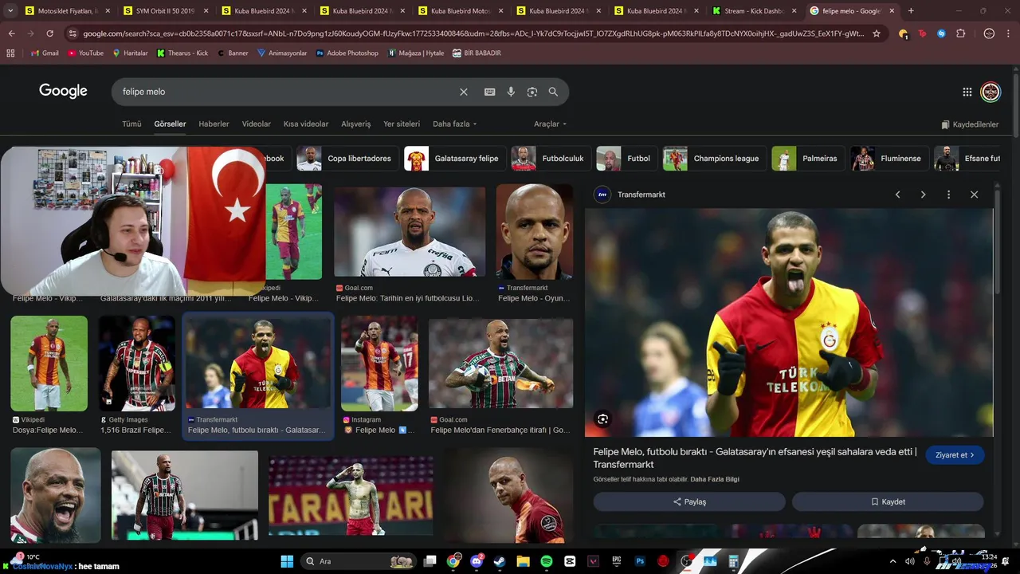1020x574 pixels.
Task: Open the Araçlar tools dropdown
Action: pyautogui.click(x=550, y=124)
